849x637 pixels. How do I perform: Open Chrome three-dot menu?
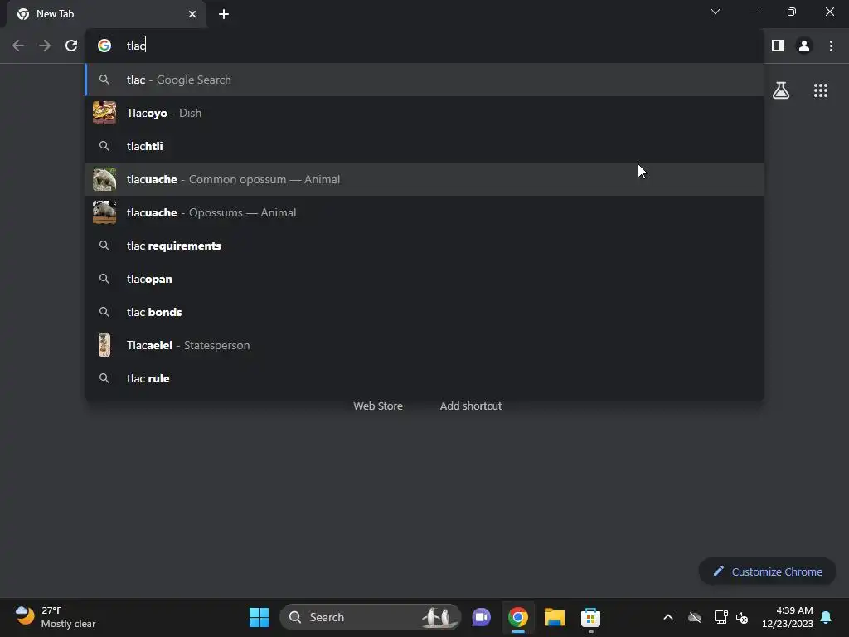click(x=831, y=46)
